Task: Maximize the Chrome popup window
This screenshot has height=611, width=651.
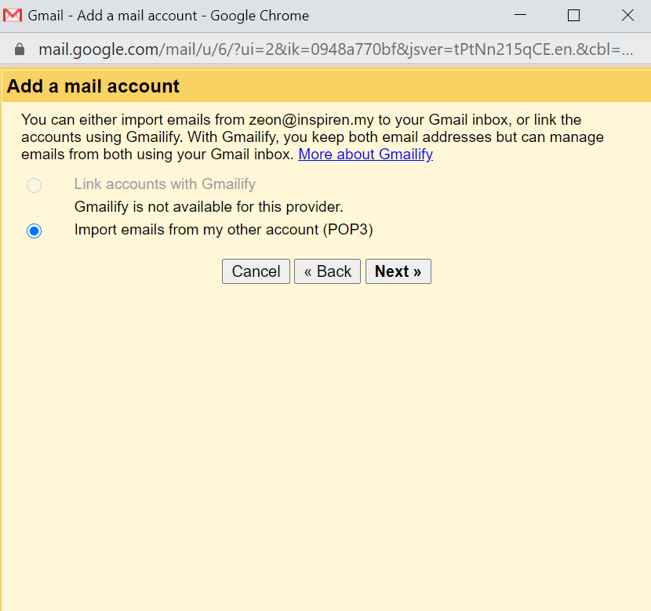Action: [573, 16]
